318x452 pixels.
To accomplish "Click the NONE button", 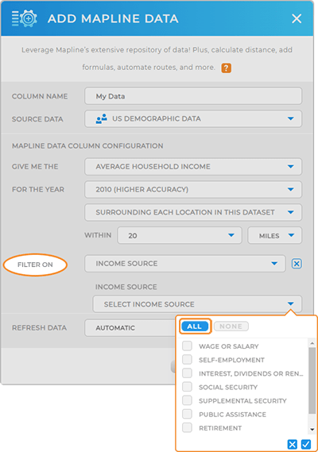I will tap(231, 326).
